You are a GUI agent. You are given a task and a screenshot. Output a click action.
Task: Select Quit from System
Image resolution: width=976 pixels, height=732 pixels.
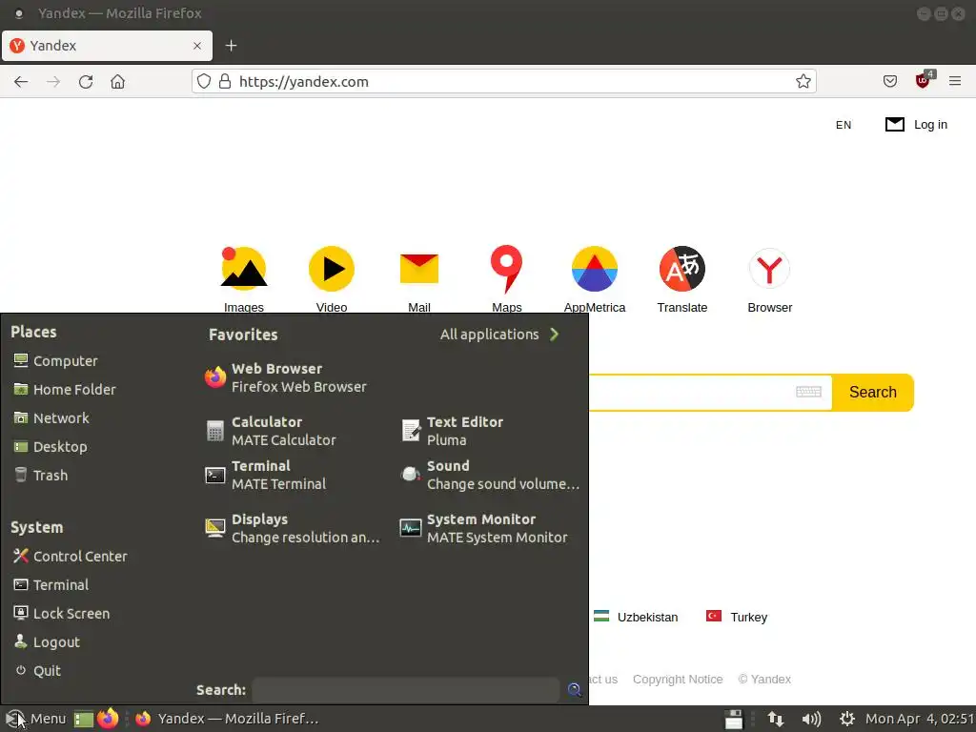tap(38, 671)
